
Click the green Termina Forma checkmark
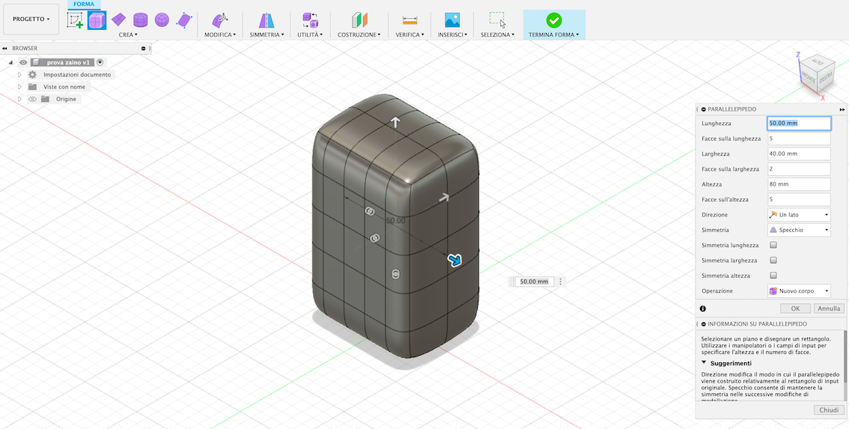click(554, 20)
